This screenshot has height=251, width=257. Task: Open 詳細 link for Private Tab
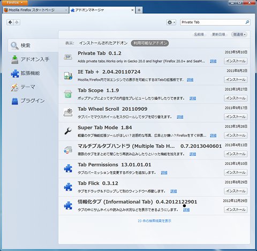(213, 61)
